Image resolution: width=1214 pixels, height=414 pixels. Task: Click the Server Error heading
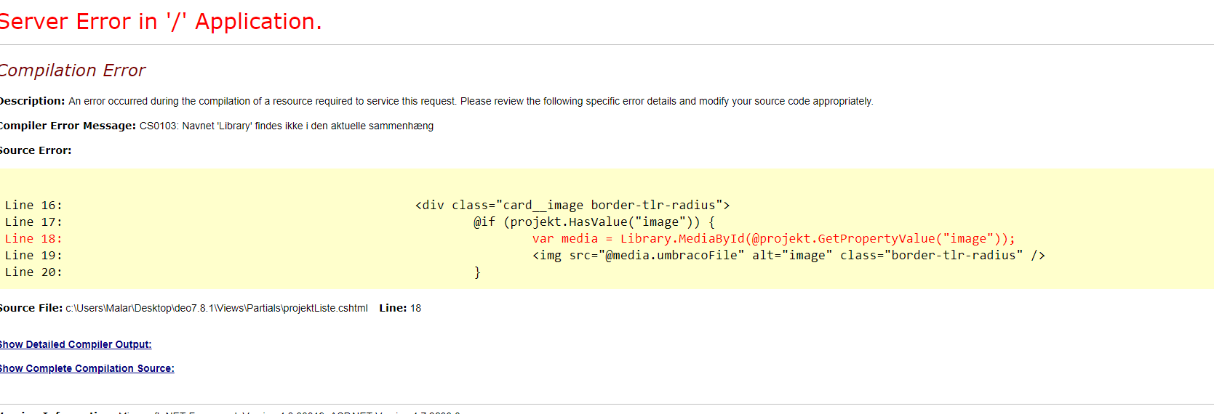[160, 22]
